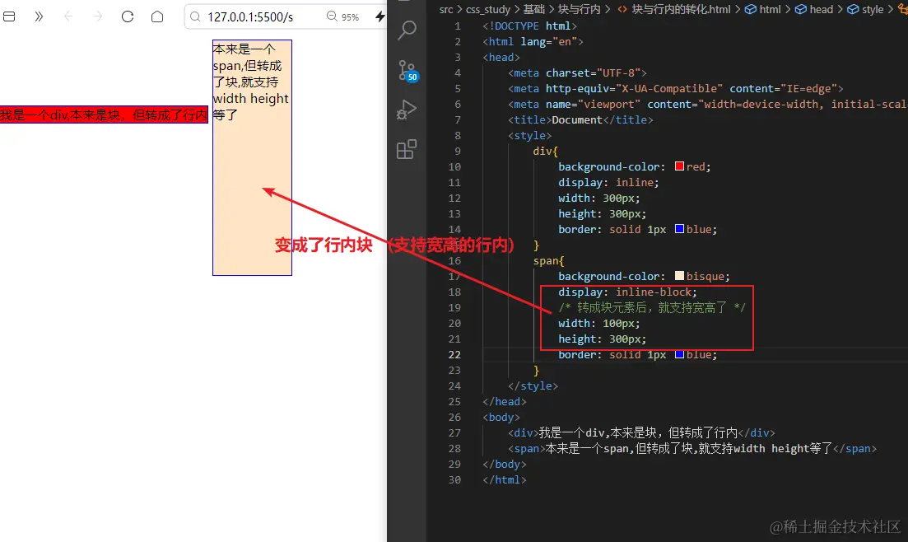
Task: Open zoom level 95% control
Action: [342, 16]
